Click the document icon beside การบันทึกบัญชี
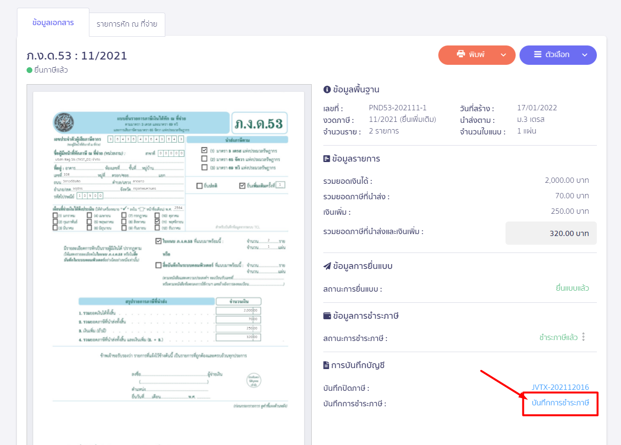This screenshot has width=621, height=445. 327,365
